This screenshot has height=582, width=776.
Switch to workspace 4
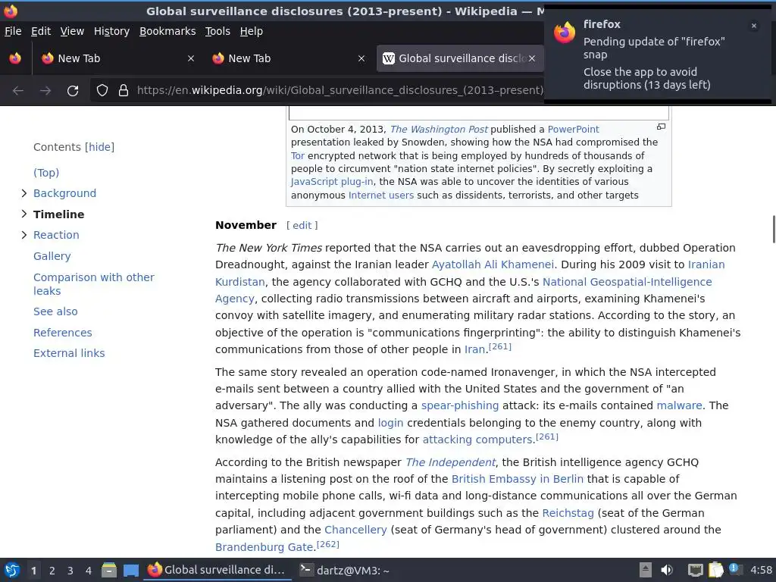click(89, 571)
